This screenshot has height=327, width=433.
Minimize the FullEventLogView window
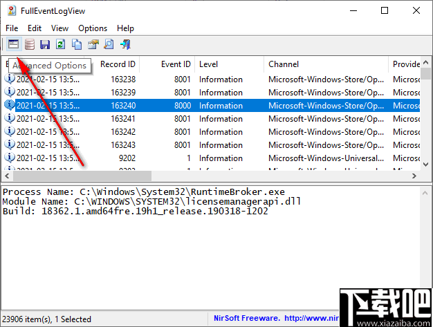coord(353,11)
